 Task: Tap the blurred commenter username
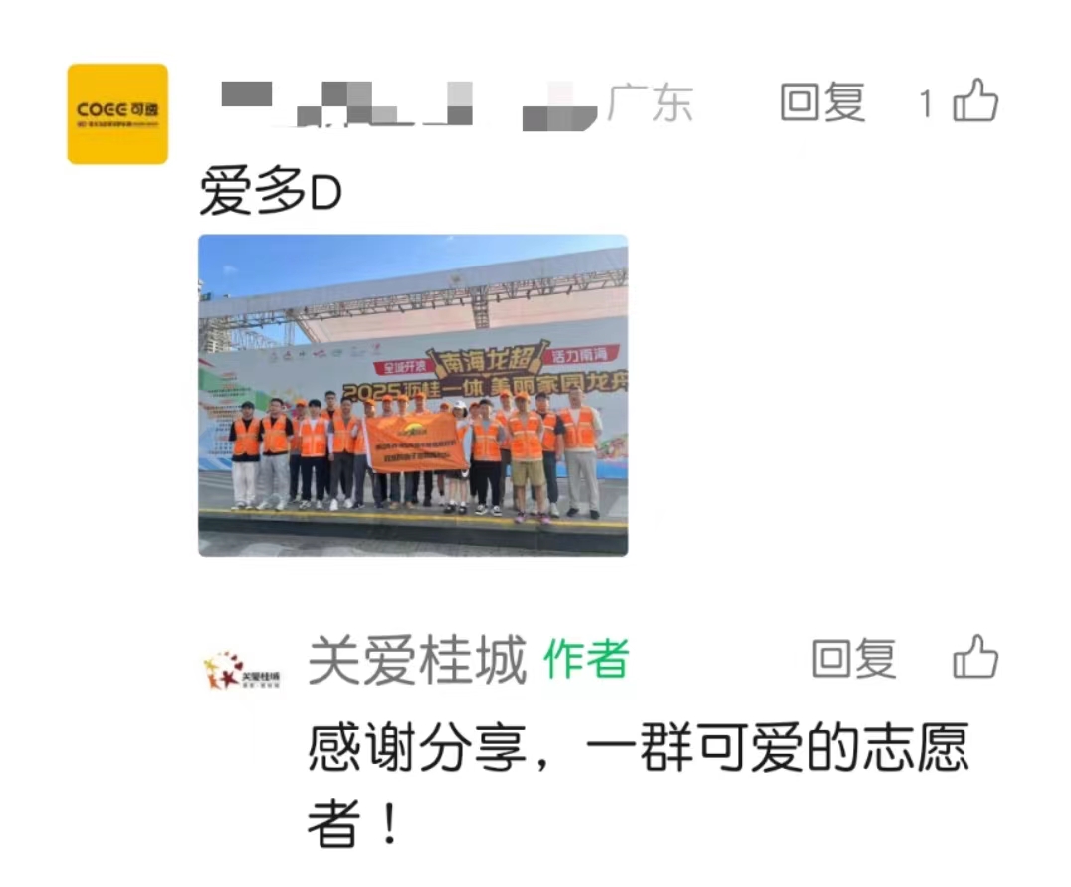tap(408, 105)
